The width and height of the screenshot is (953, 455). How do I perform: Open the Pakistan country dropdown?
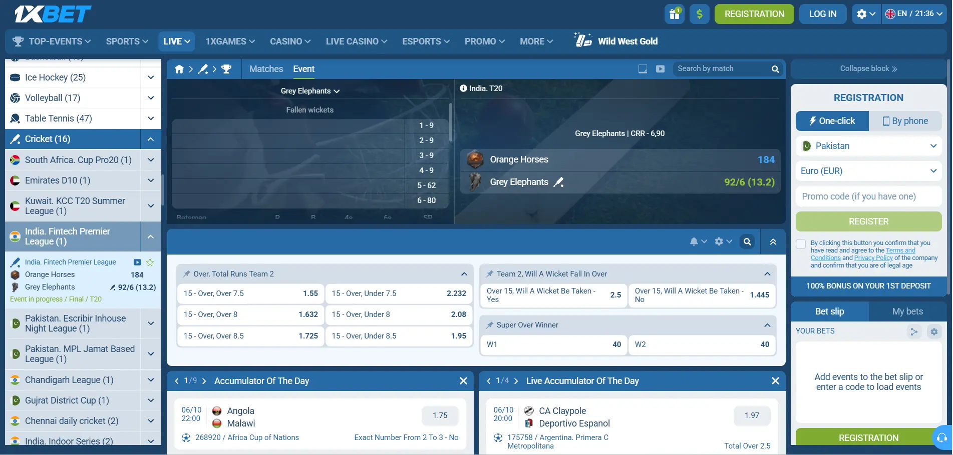point(869,146)
